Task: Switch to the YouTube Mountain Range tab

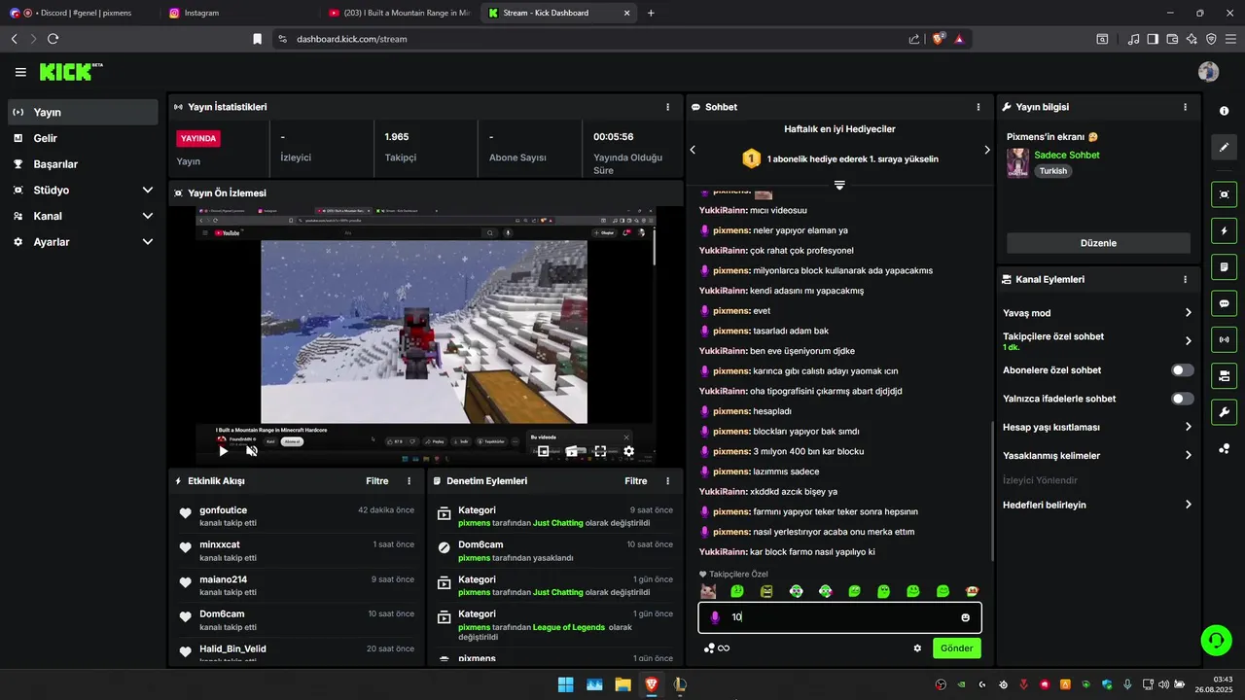Action: tap(398, 13)
